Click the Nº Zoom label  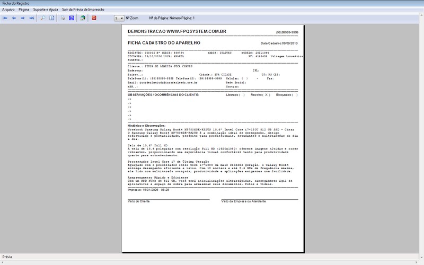point(132,18)
